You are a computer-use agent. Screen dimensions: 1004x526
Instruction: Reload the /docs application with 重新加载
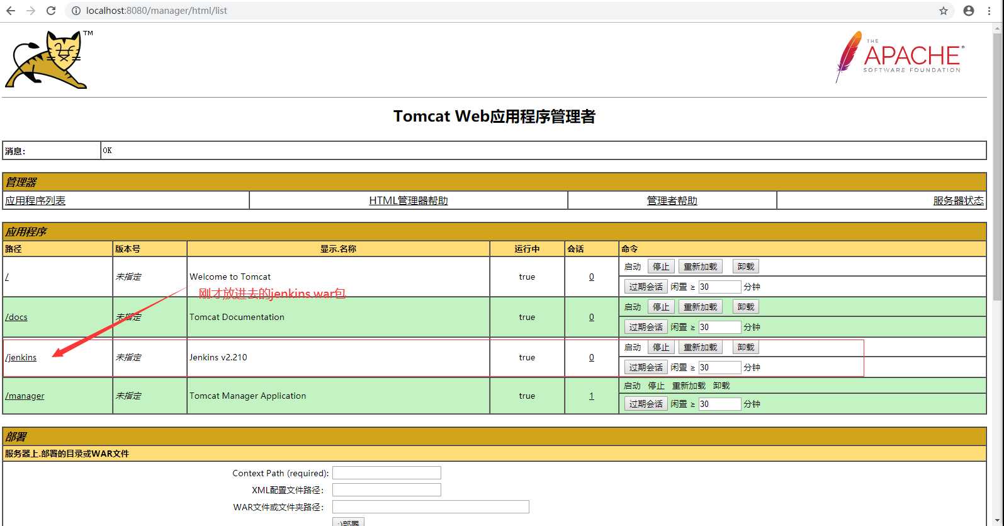(x=701, y=307)
